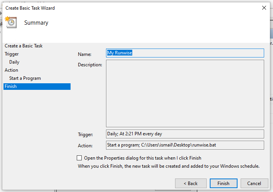Click the Finish button
The width and height of the screenshot is (273, 192).
[223, 183]
